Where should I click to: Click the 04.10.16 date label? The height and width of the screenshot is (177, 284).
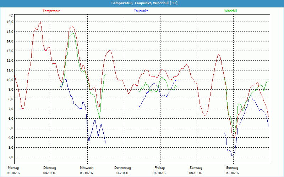[x=50, y=173]
